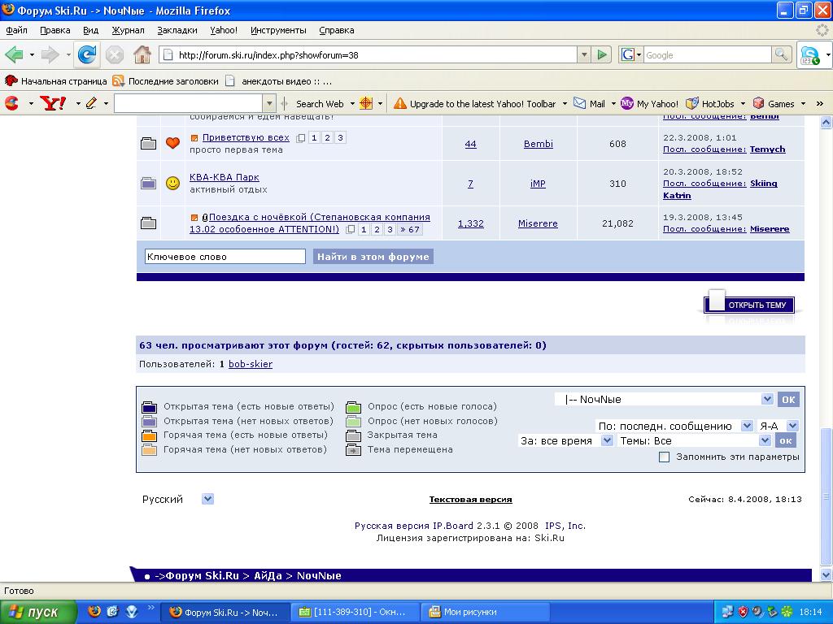The image size is (833, 624).
Task: Click the Skype icon near search box
Action: coord(809,55)
